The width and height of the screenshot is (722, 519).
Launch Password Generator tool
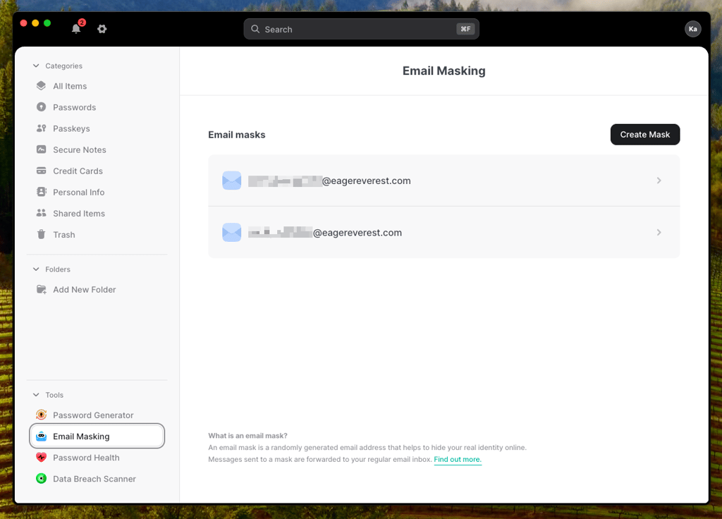97,415
